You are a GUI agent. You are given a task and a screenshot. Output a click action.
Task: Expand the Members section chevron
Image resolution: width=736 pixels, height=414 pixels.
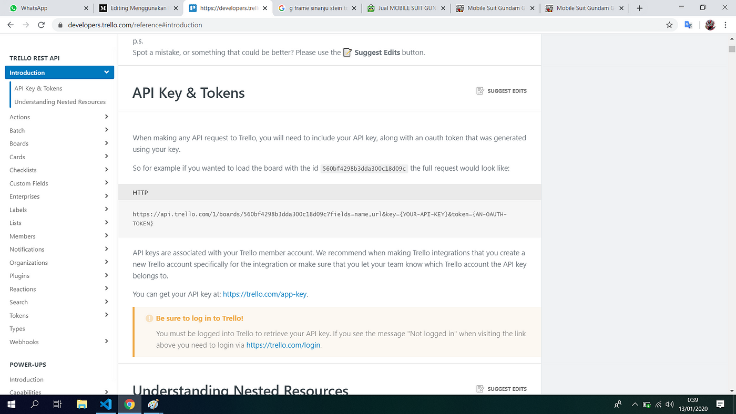click(x=107, y=235)
